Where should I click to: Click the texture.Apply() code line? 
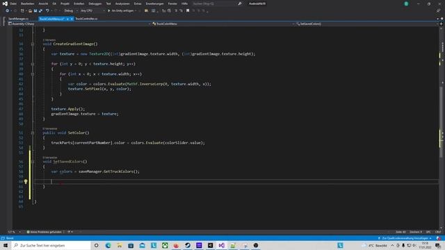[68, 109]
